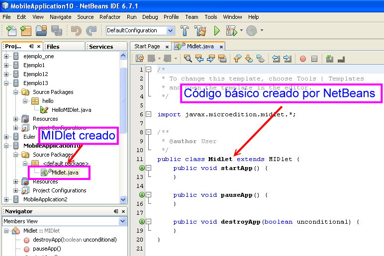Viewport: 384px width, 256px height.
Task: Expand the Ejemplo1 project node
Action: click(x=6, y=65)
